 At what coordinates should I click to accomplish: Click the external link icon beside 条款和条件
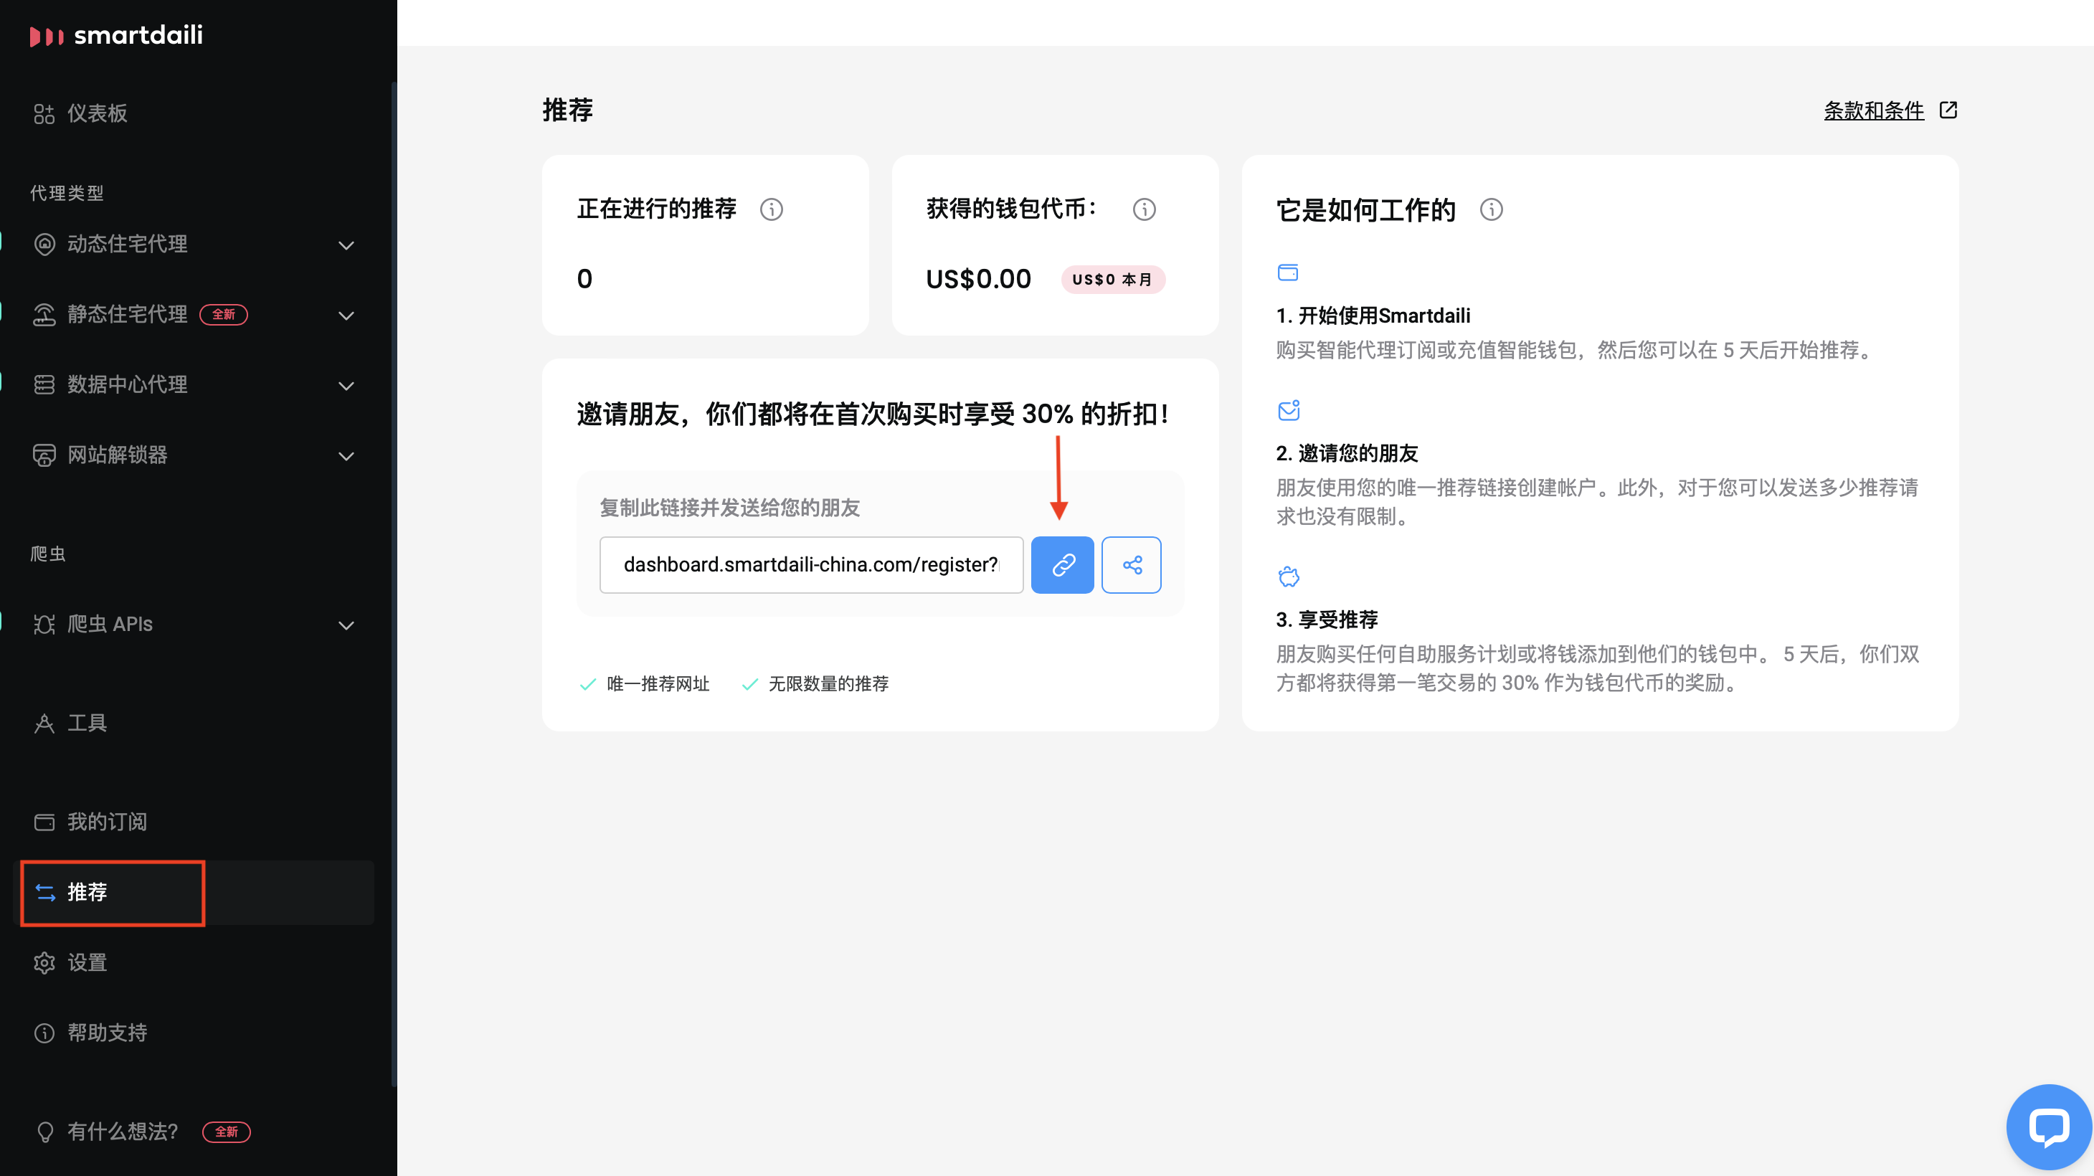click(x=1948, y=110)
